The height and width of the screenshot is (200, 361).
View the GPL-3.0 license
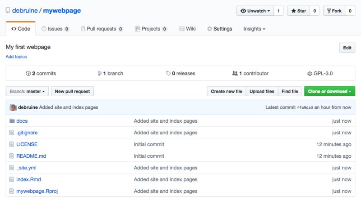[x=320, y=73]
